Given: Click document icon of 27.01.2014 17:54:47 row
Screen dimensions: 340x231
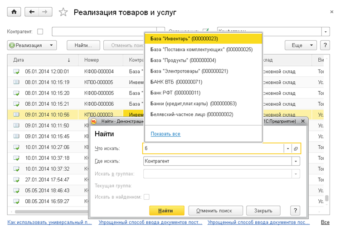Looking at the screenshot, I should point(16,180).
